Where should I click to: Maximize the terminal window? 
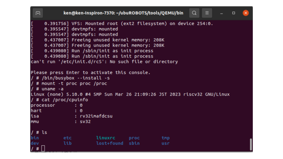coord(234,13)
